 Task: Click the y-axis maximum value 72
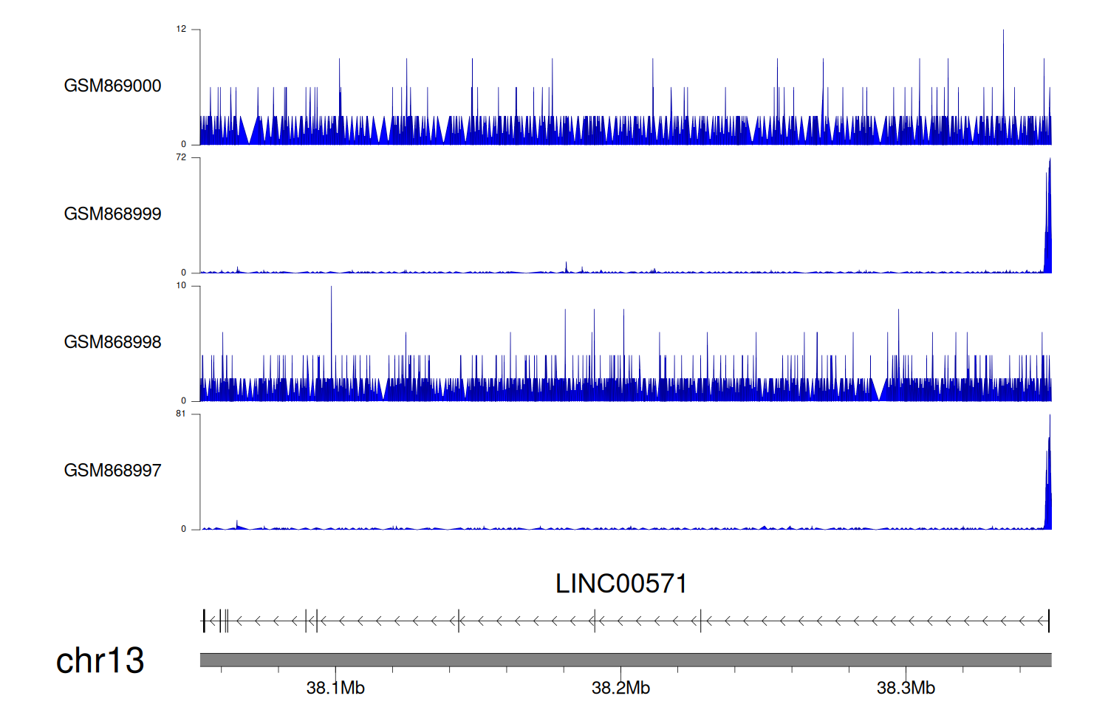point(181,157)
